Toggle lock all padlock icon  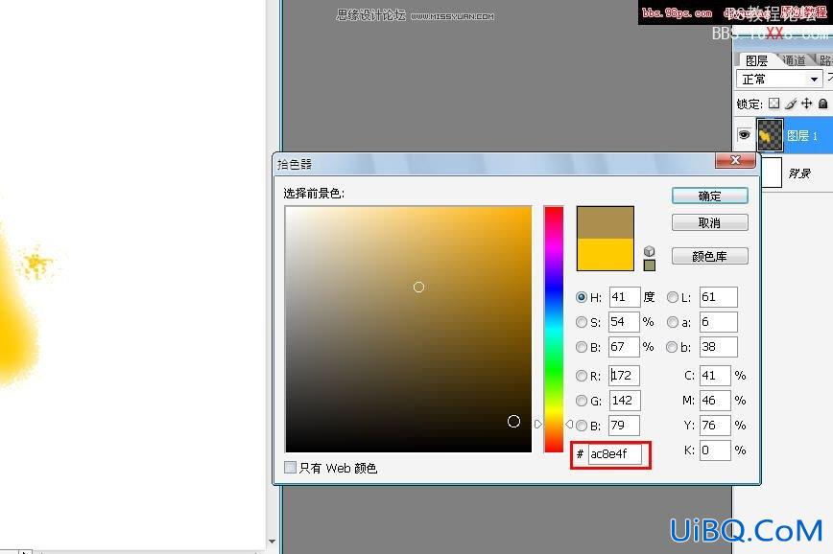click(x=822, y=104)
